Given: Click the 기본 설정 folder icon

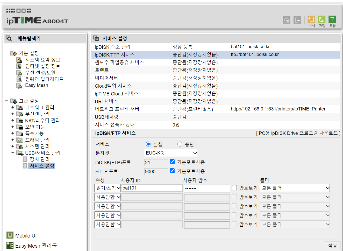Looking at the screenshot, I should (x=14, y=53).
